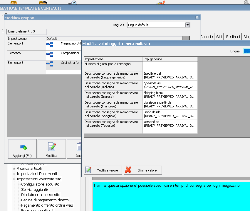Select Disclaimer accesso sito tree item
Screen dimensions: 250x211
(41, 195)
